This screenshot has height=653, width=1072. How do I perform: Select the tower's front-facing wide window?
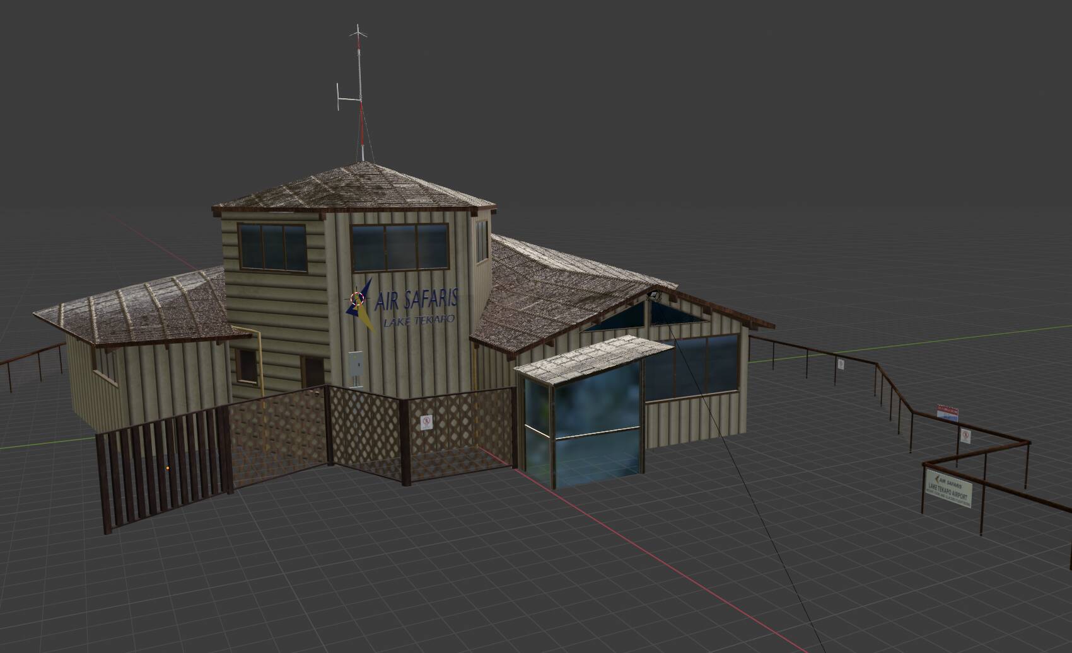[399, 247]
